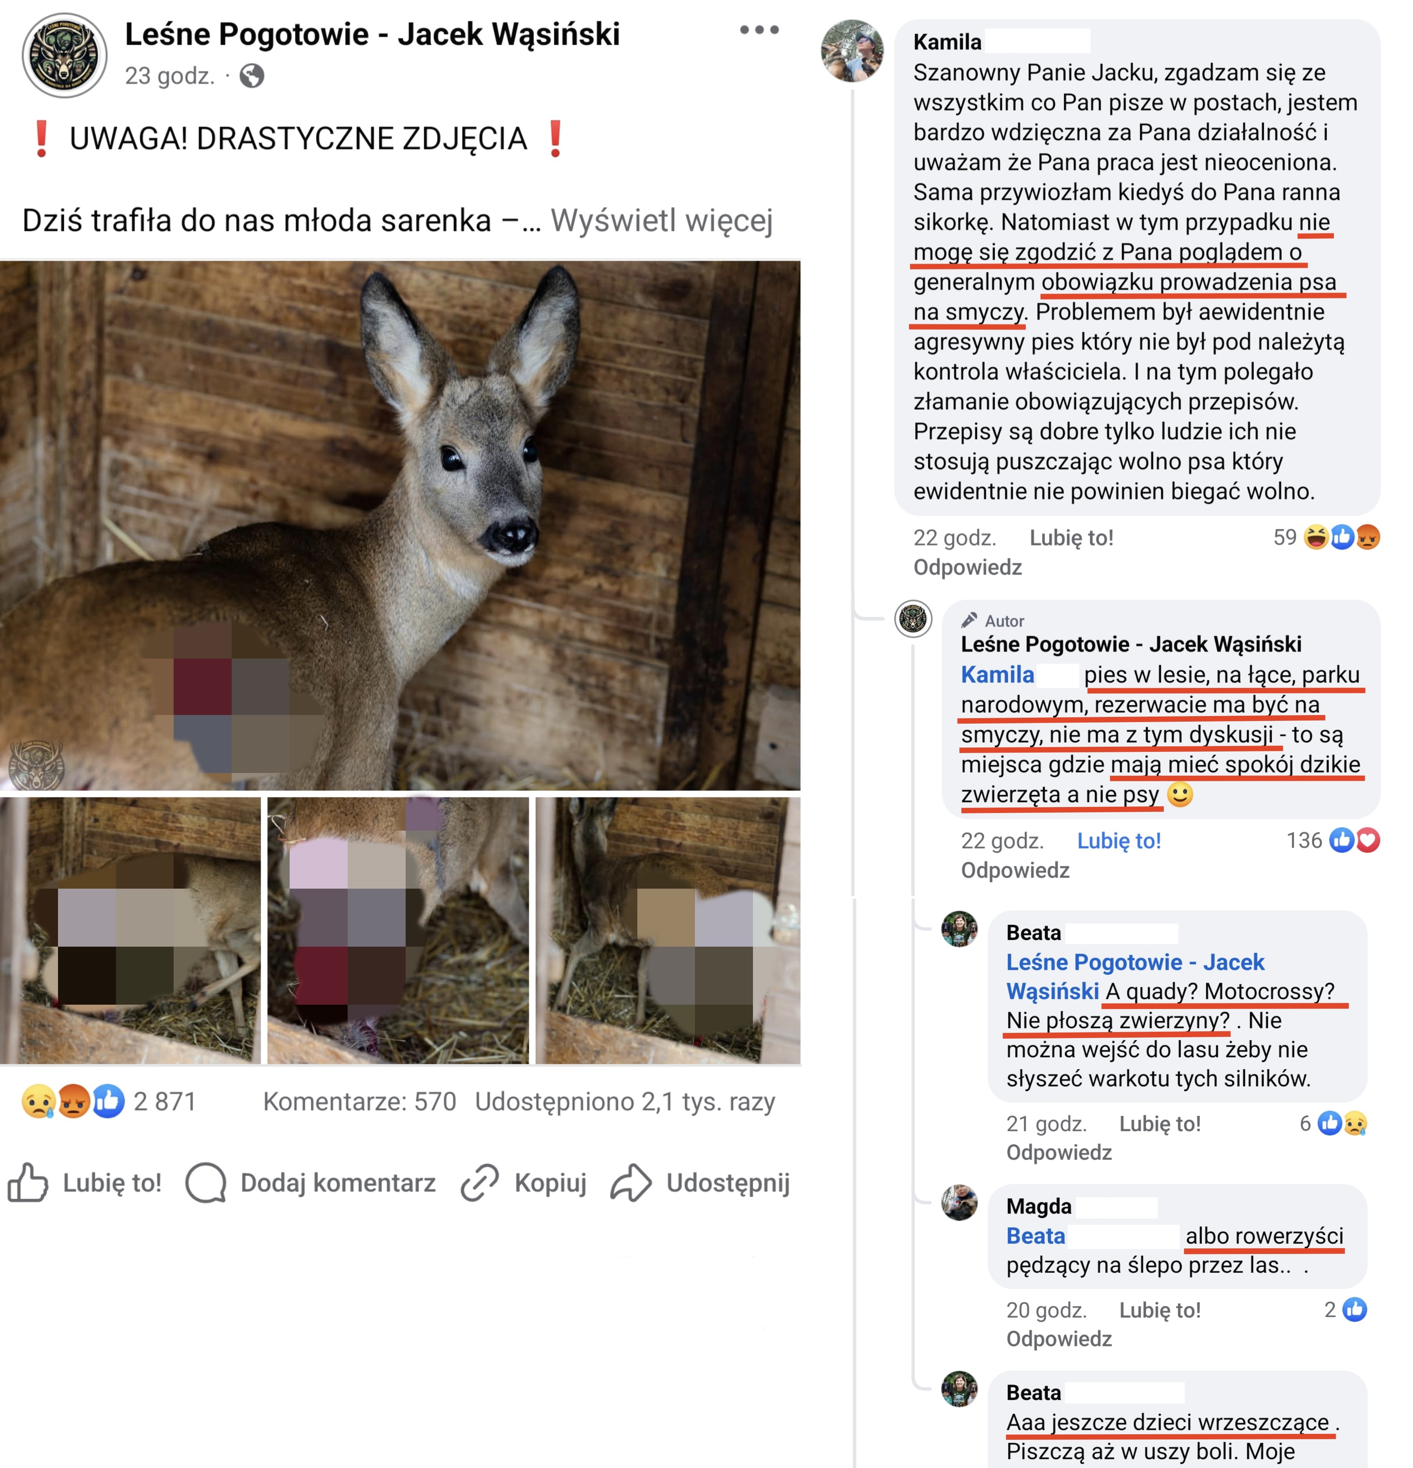This screenshot has height=1468, width=1413.
Task: Click the Udostępnij share arrow icon
Action: [631, 1183]
